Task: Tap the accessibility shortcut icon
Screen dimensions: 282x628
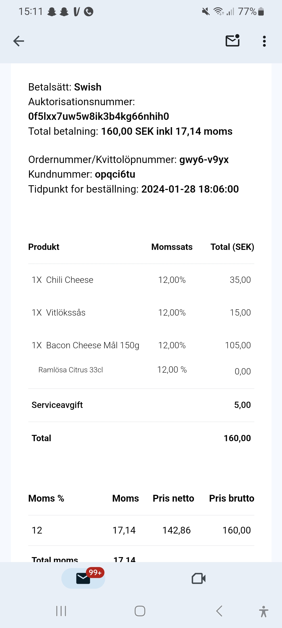Action: 263,612
